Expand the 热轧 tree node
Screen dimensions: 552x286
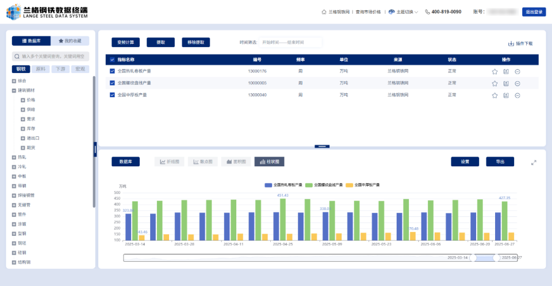[x=14, y=157]
